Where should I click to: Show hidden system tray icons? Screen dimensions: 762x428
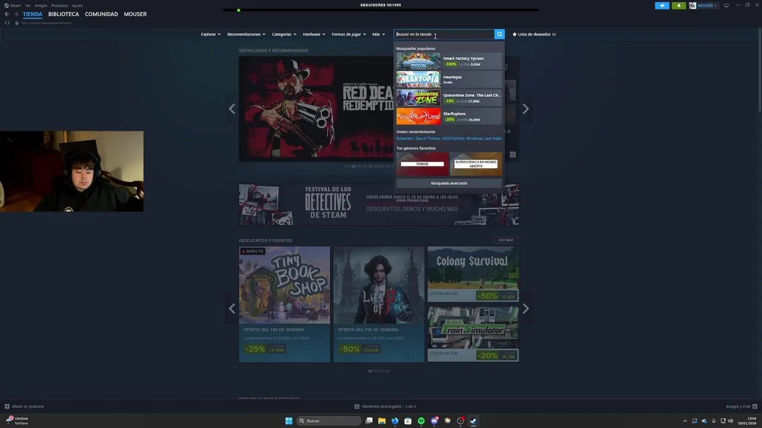click(x=685, y=421)
